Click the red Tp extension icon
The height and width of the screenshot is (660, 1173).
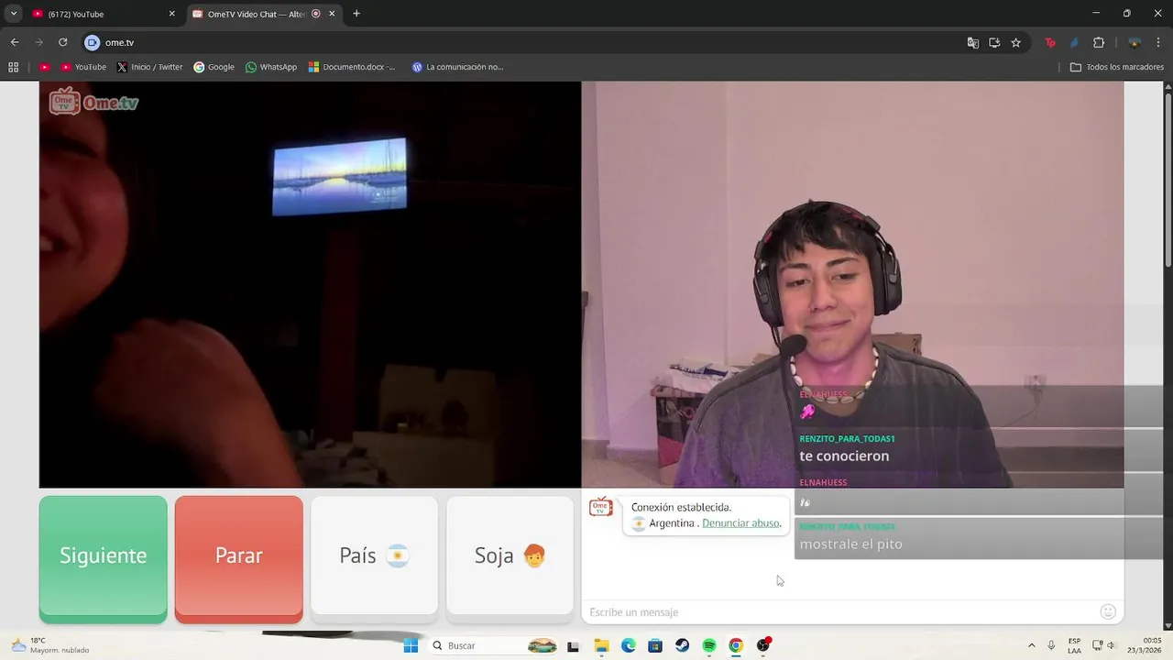(1050, 42)
